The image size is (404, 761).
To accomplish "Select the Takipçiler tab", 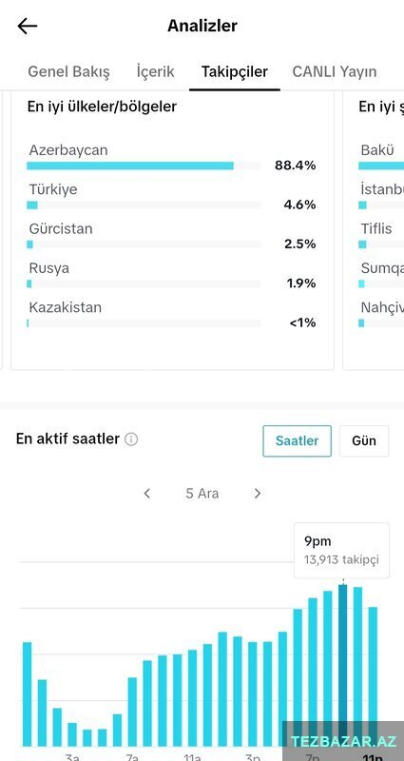I will click(x=235, y=72).
